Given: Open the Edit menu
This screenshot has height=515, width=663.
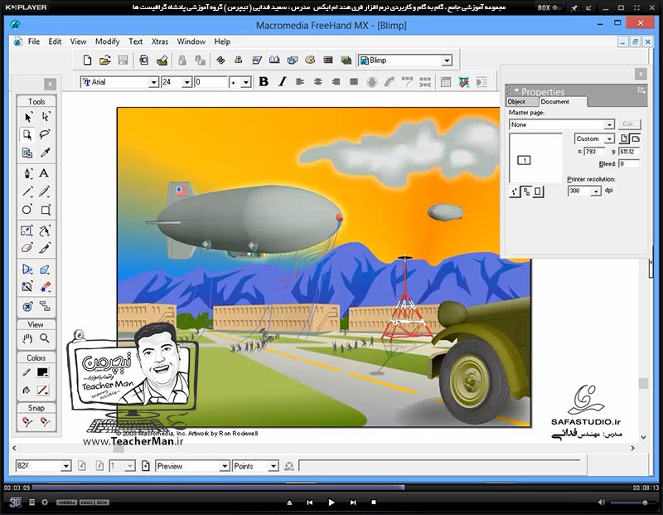Looking at the screenshot, I should click(55, 41).
